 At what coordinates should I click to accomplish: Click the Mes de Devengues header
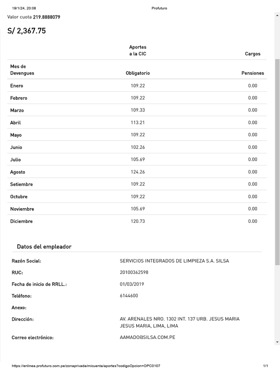pyautogui.click(x=22, y=70)
